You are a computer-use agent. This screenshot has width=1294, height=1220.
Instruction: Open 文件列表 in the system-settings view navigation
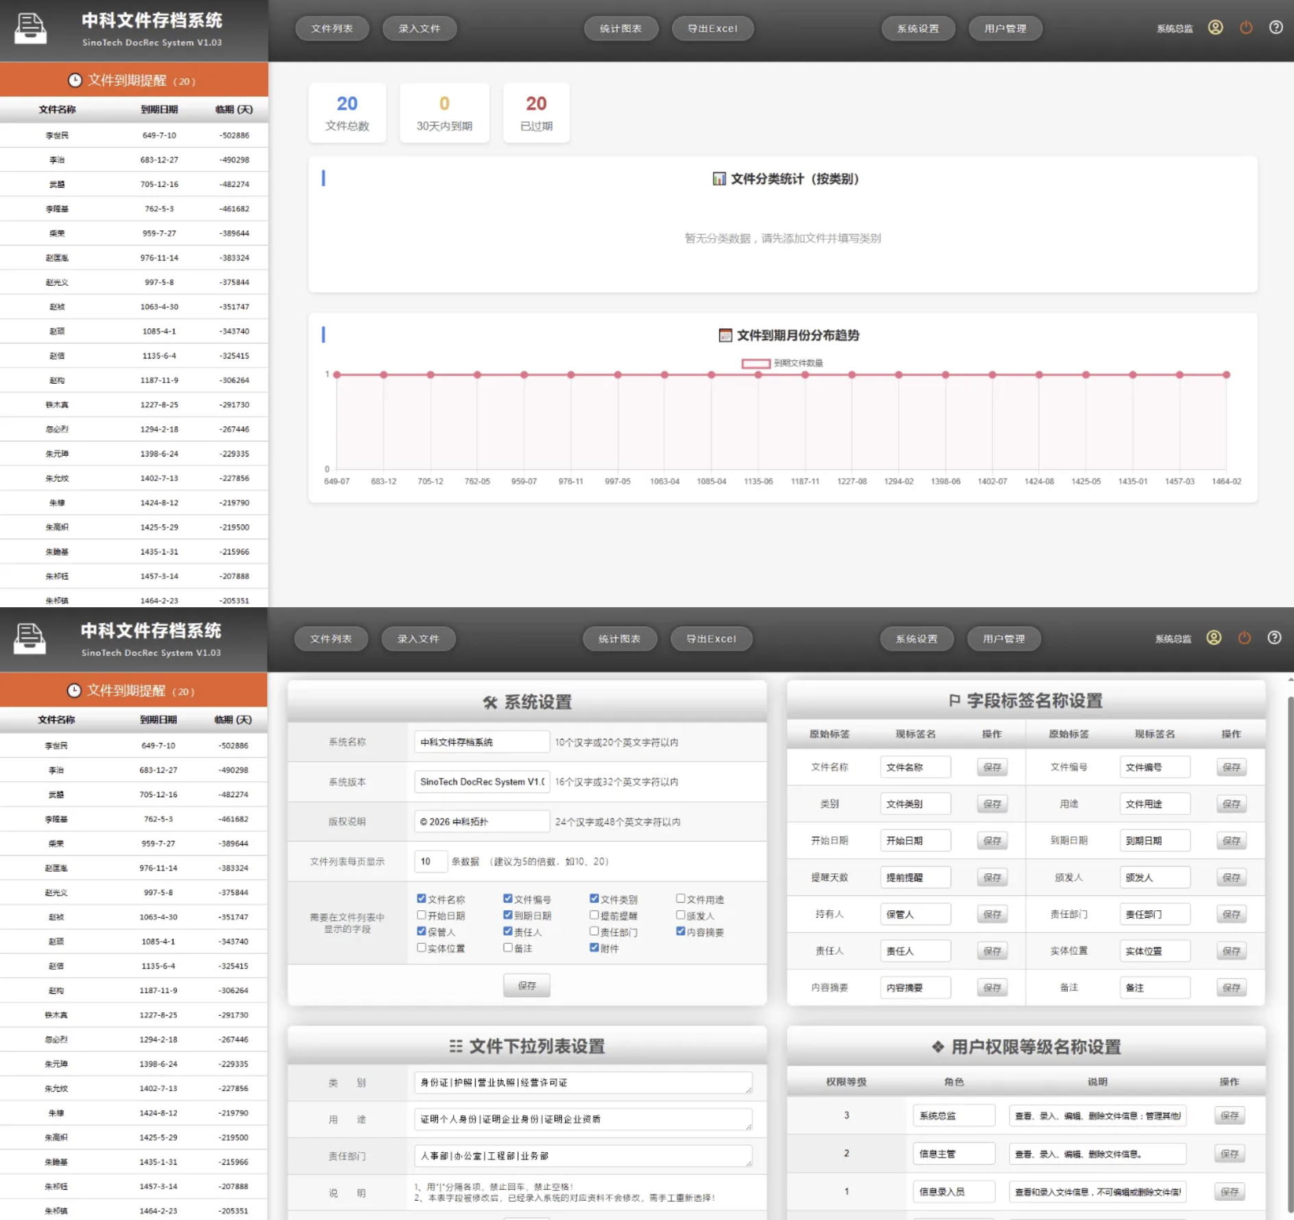point(331,639)
